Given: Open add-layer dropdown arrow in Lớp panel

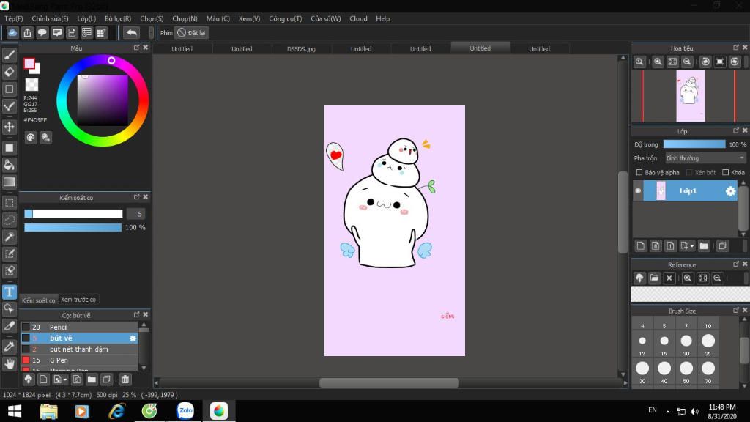Looking at the screenshot, I should [692, 246].
